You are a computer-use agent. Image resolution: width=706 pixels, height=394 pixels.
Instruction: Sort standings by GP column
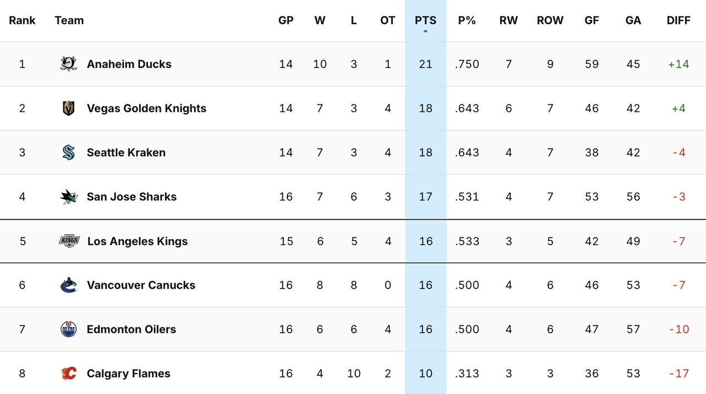pyautogui.click(x=286, y=20)
